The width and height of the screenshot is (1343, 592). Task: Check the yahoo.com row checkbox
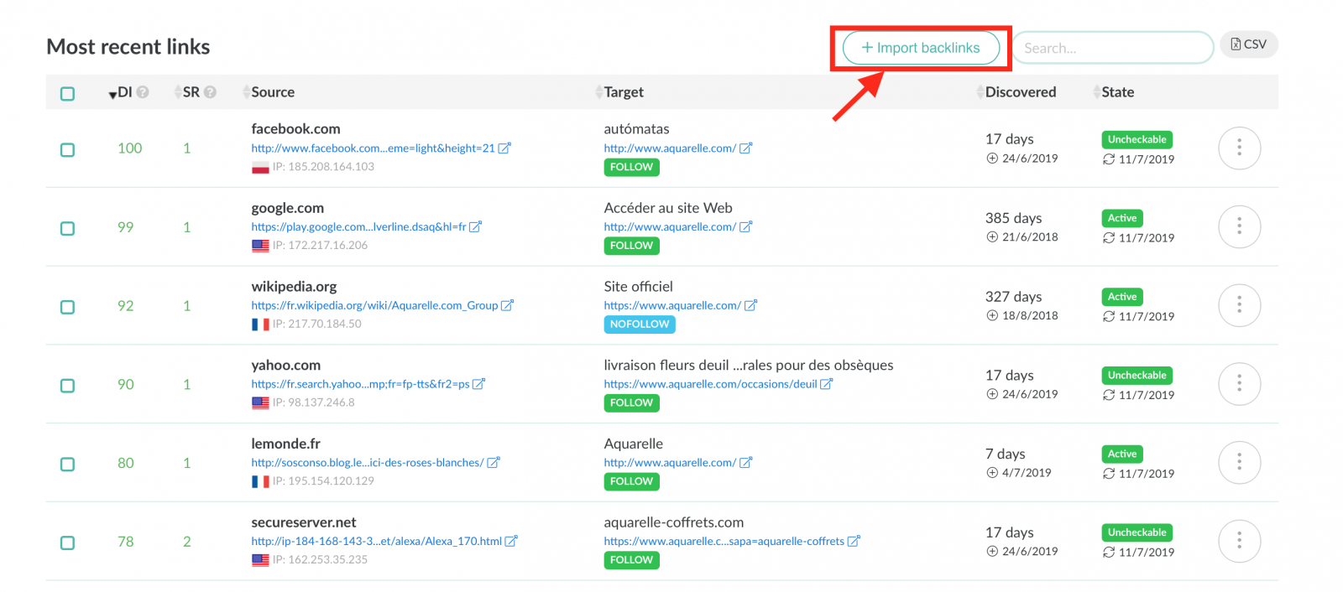67,386
